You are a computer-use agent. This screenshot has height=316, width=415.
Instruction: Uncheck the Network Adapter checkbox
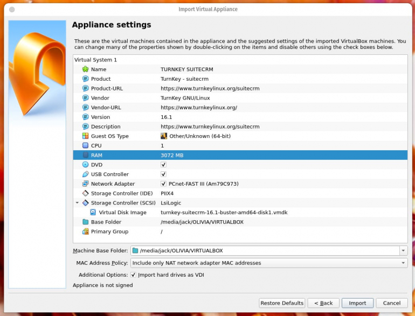pos(163,184)
